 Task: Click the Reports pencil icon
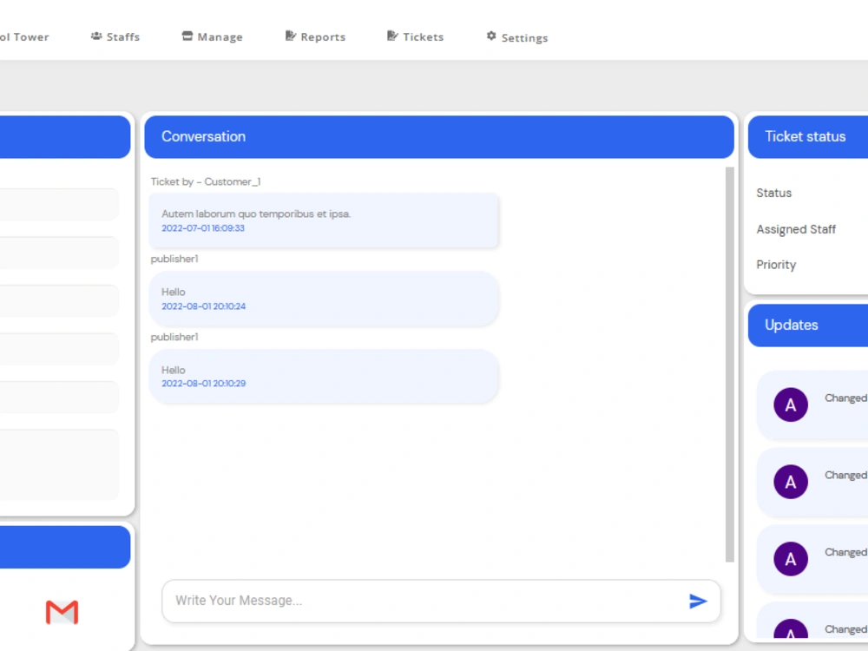click(x=290, y=36)
